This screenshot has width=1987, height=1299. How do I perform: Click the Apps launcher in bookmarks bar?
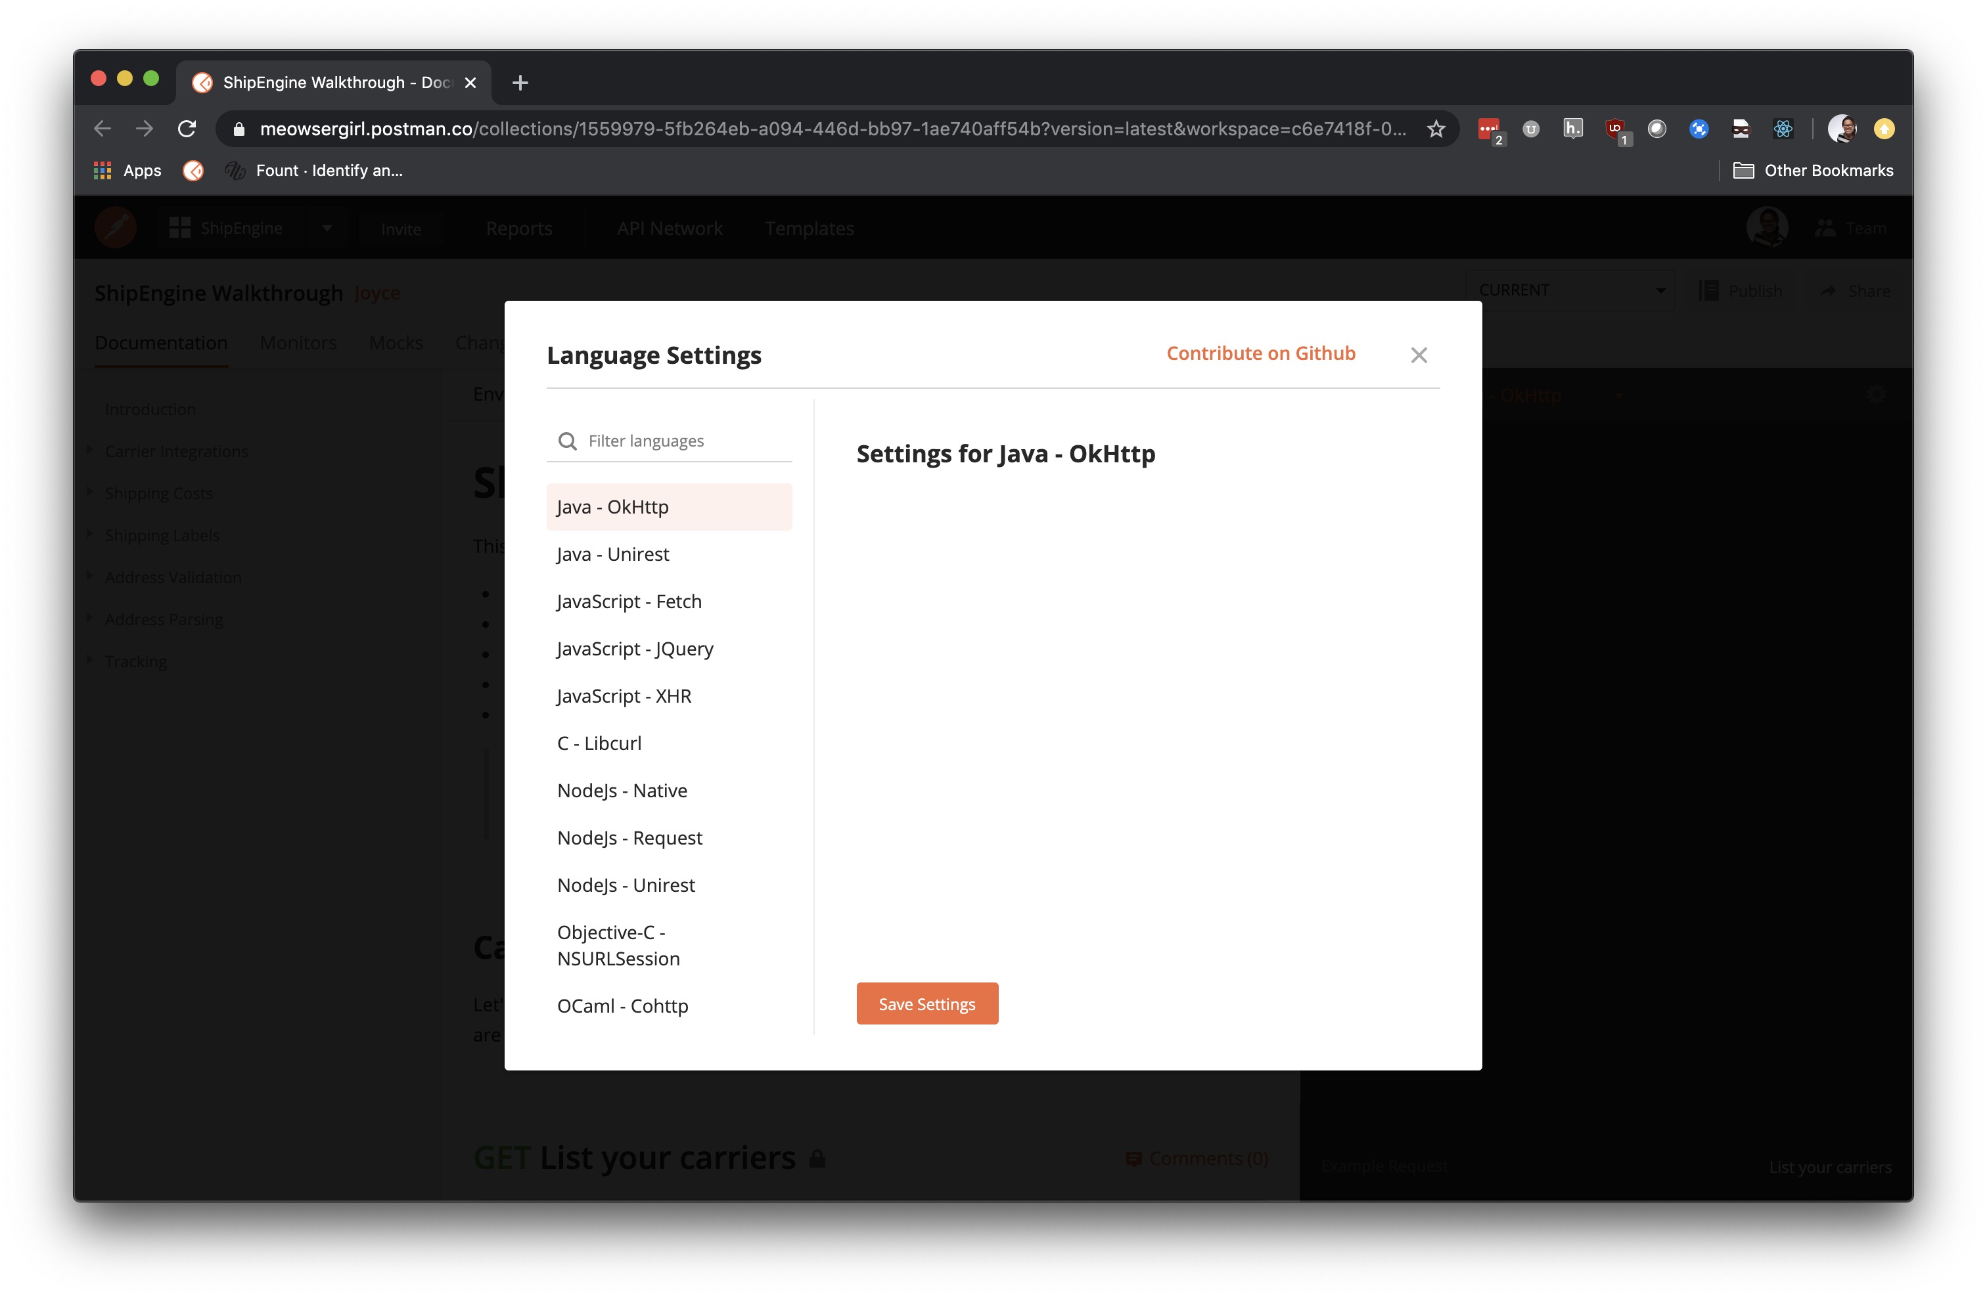coord(103,170)
